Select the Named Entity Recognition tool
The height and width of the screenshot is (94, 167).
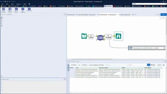[x=3, y=10]
